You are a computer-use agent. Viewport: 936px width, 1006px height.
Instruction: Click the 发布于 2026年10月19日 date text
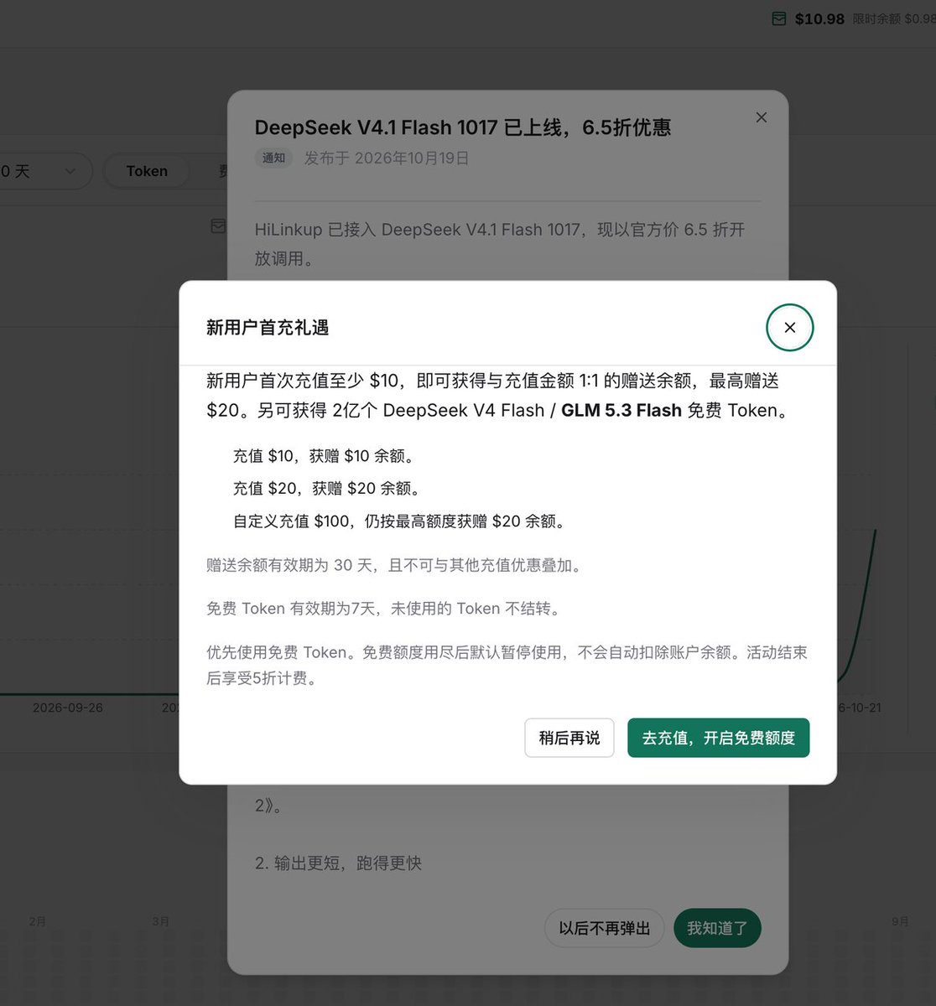pos(387,158)
